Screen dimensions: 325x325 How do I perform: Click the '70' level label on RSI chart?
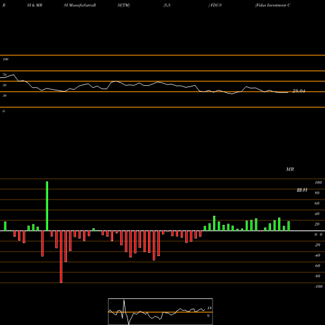tap(5, 75)
